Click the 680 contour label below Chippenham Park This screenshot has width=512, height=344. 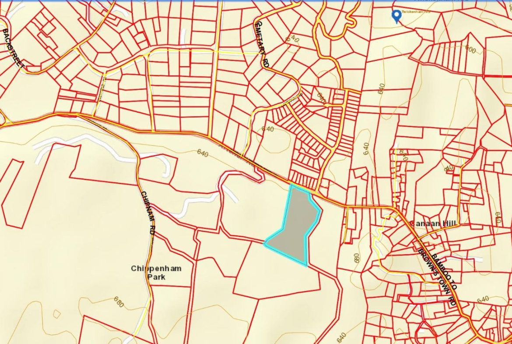118,302
